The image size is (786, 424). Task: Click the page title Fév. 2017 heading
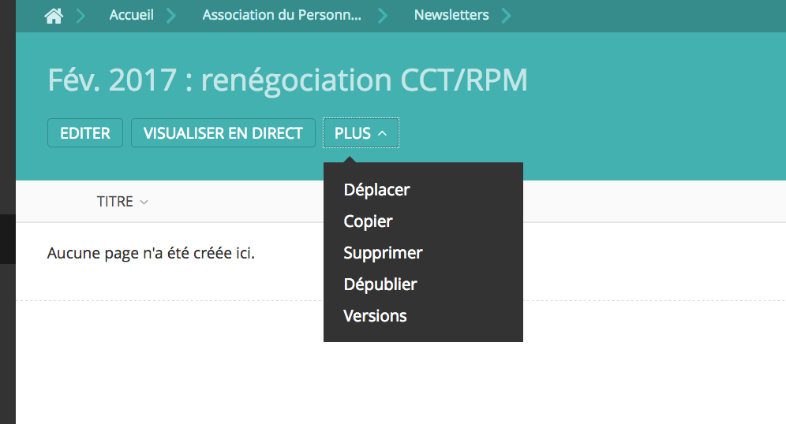287,80
